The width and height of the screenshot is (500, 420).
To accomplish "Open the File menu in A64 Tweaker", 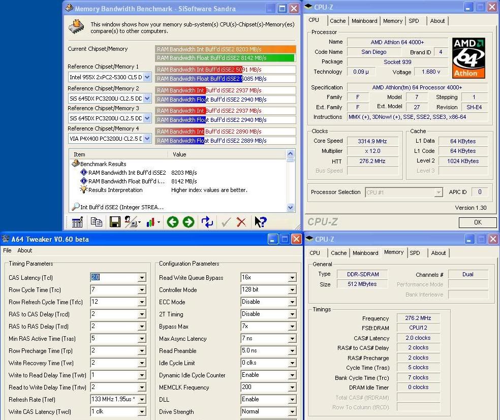I will tap(7, 250).
